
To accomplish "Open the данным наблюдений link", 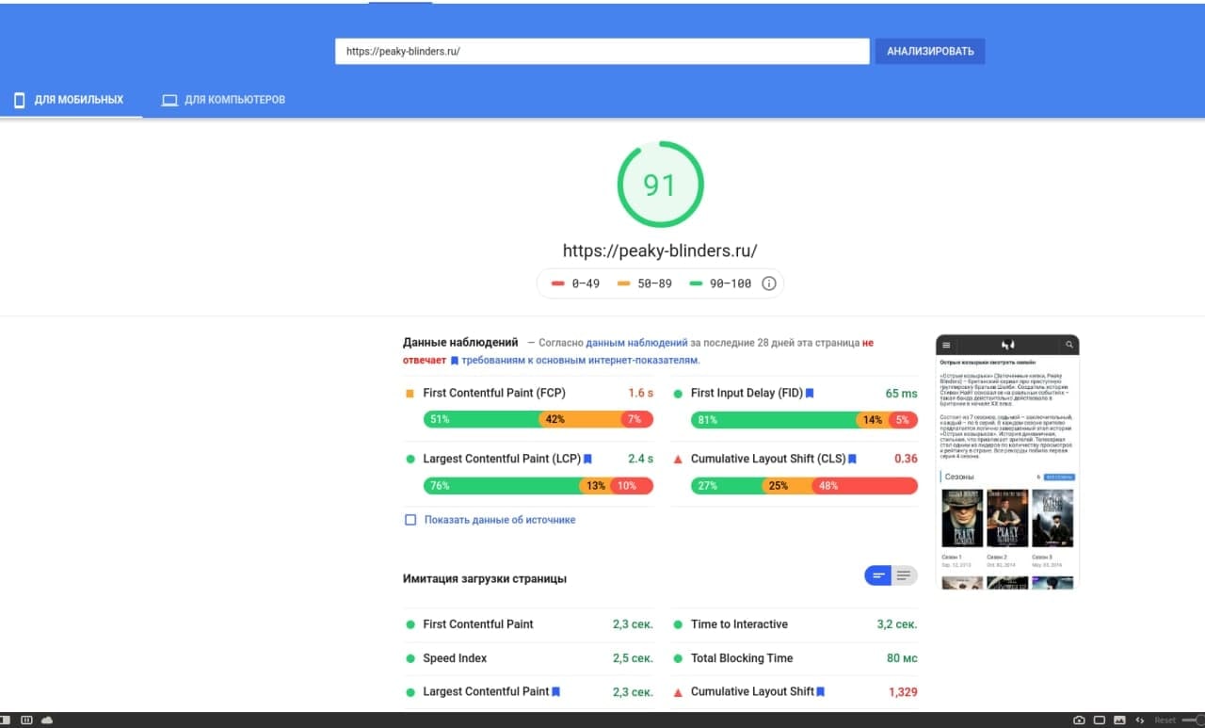I will coord(636,344).
